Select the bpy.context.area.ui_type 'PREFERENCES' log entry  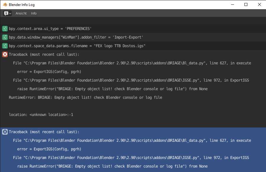click(x=50, y=29)
